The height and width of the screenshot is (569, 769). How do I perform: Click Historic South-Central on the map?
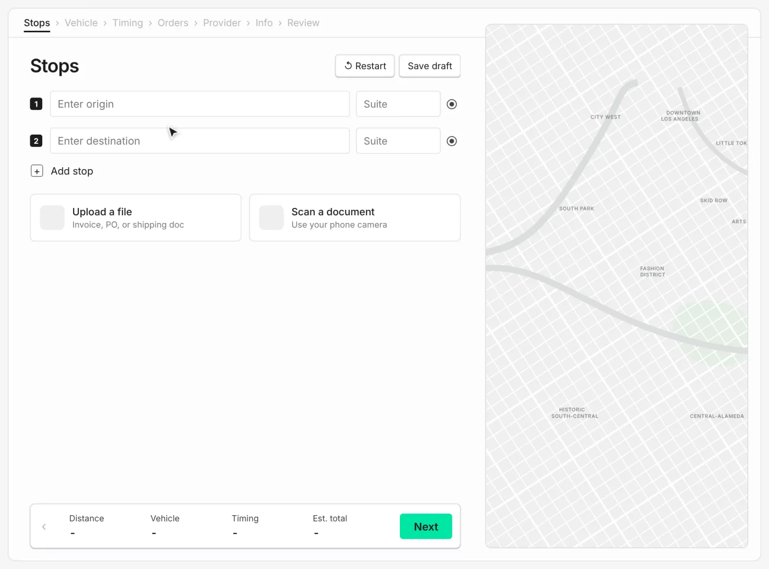tap(575, 413)
